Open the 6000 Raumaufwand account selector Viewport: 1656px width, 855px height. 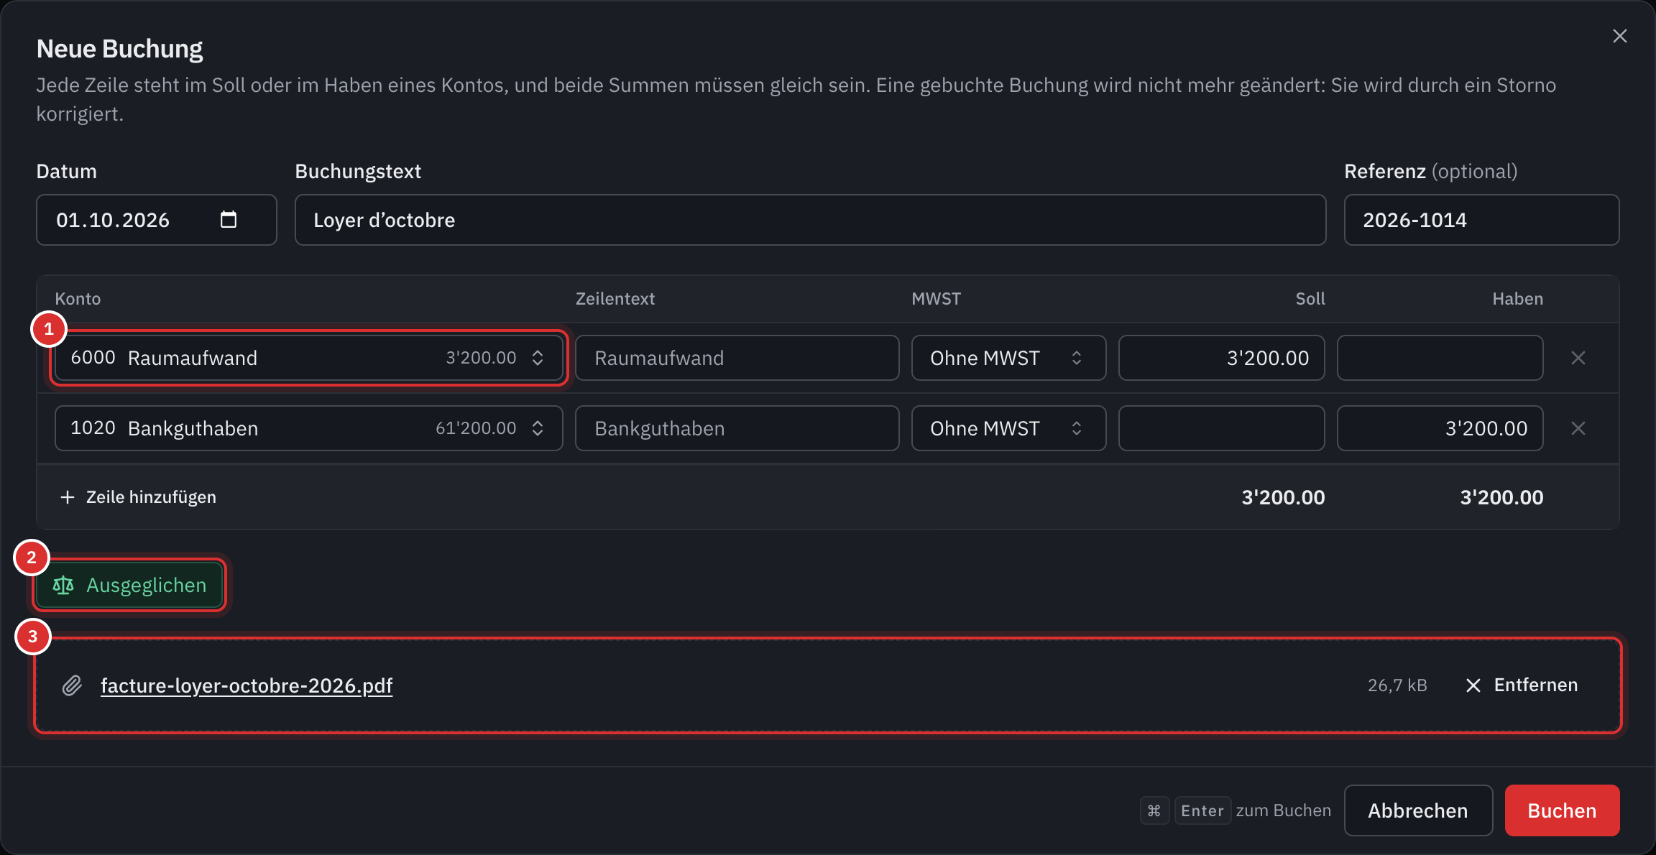click(308, 358)
